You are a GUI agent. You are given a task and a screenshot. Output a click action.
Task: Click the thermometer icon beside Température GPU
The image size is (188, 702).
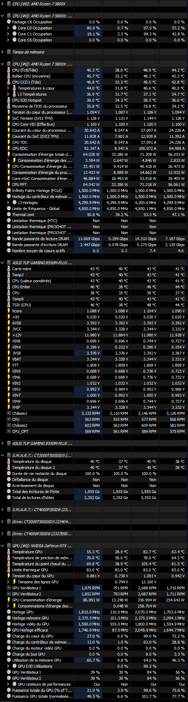(x=9, y=552)
